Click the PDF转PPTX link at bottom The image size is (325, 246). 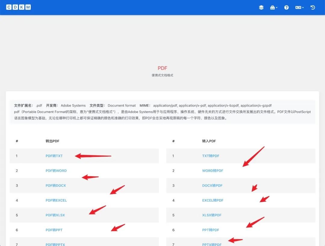55,244
